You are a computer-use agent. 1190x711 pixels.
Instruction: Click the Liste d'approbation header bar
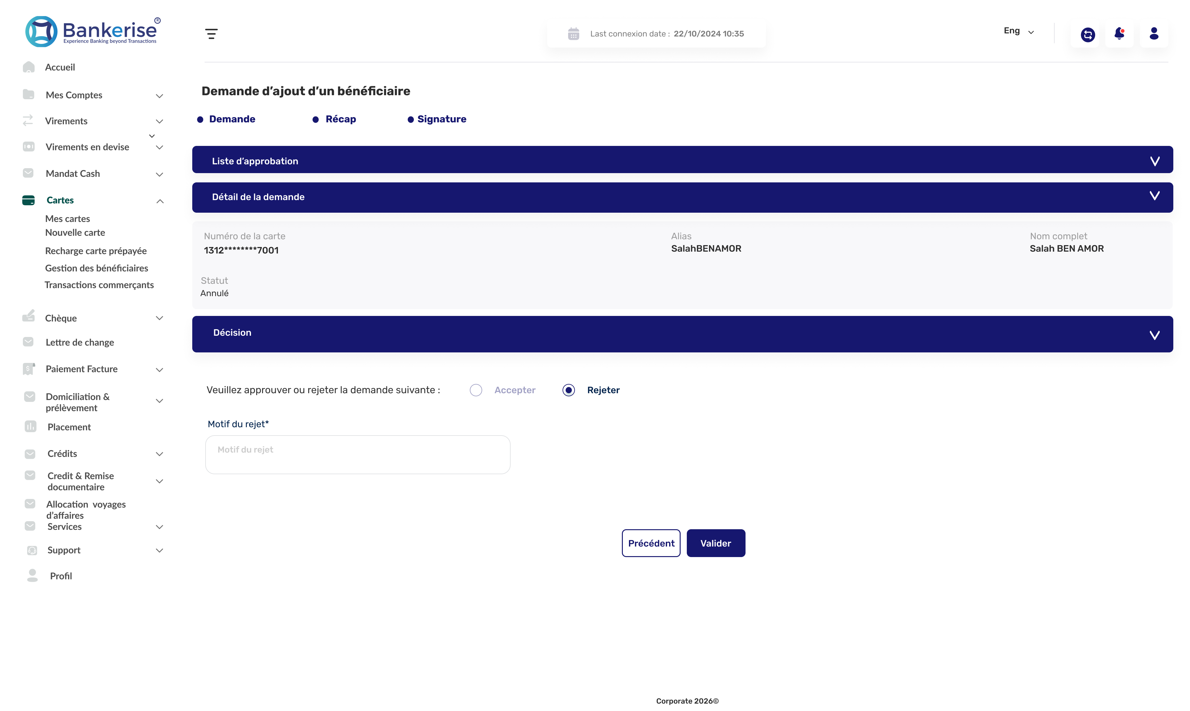click(x=682, y=160)
